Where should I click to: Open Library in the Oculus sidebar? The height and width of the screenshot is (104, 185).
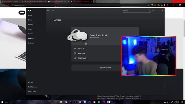(30, 25)
